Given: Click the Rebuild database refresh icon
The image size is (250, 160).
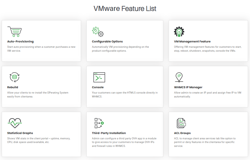Looking at the screenshot, I should pos(15,77).
